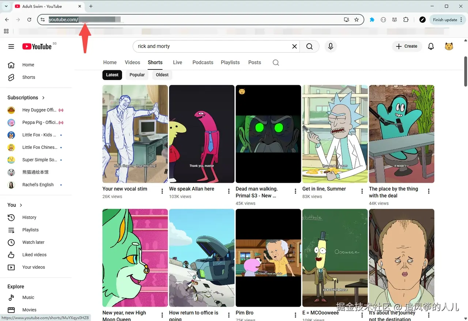Open the tab search dropdown arrow
468x321 pixels.
point(6,6)
